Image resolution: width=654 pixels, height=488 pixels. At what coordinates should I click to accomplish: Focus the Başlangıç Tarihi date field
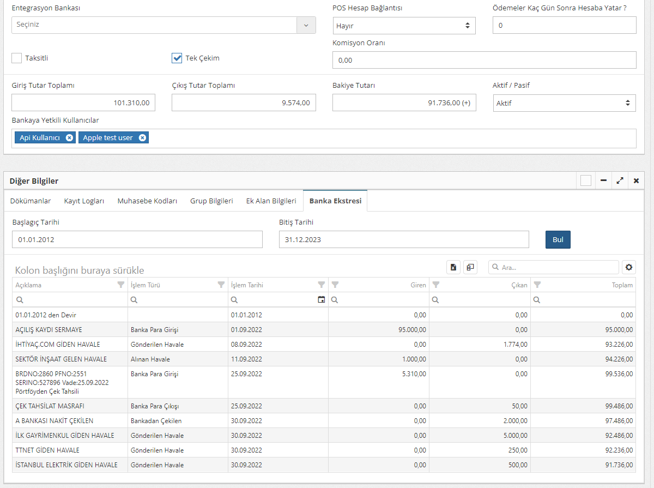pyautogui.click(x=137, y=239)
